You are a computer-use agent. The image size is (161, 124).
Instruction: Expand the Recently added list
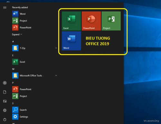(x=17, y=34)
